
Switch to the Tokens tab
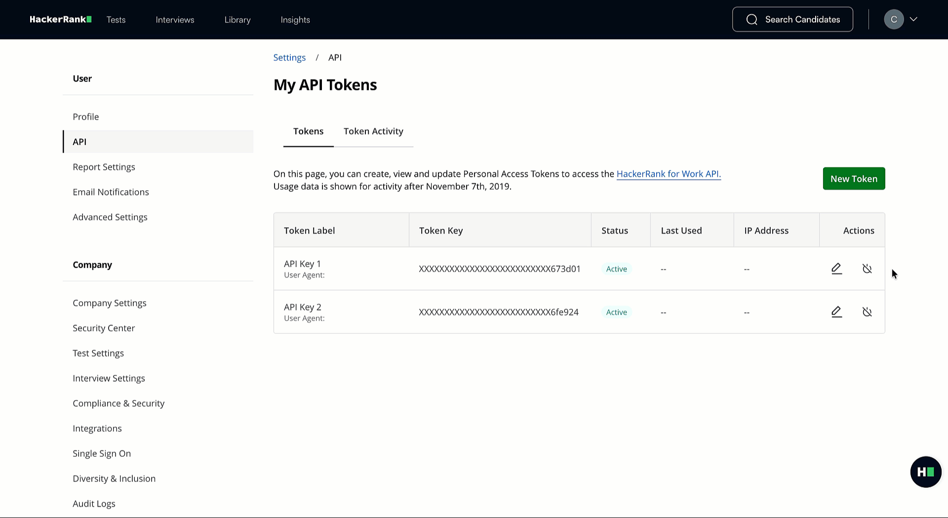click(x=308, y=131)
